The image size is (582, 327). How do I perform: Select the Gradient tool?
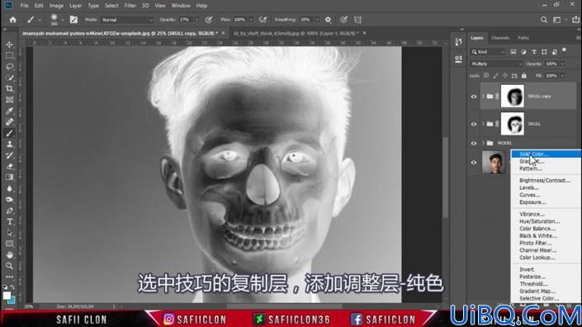point(10,178)
